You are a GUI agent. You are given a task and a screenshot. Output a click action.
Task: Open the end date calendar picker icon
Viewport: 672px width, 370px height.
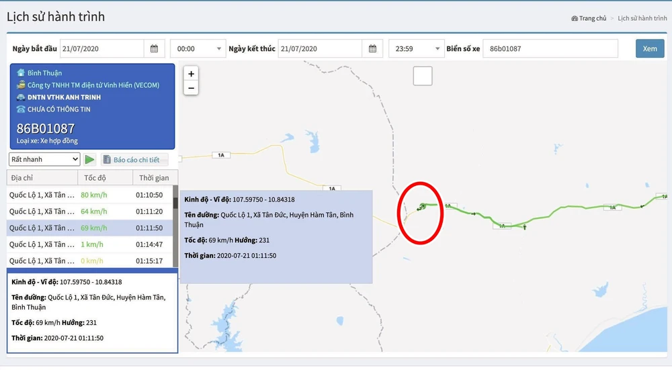[x=372, y=49]
